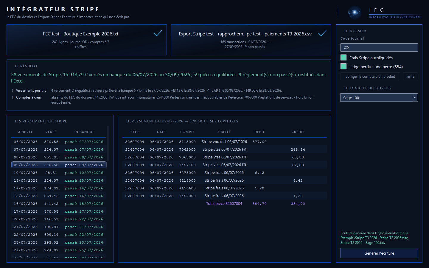This screenshot has width=429, height=268.
Task: Click the Total pièce S2607004 line
Action: pyautogui.click(x=225, y=204)
